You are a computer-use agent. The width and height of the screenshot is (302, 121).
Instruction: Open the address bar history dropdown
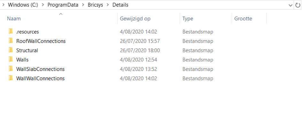click(x=290, y=5)
